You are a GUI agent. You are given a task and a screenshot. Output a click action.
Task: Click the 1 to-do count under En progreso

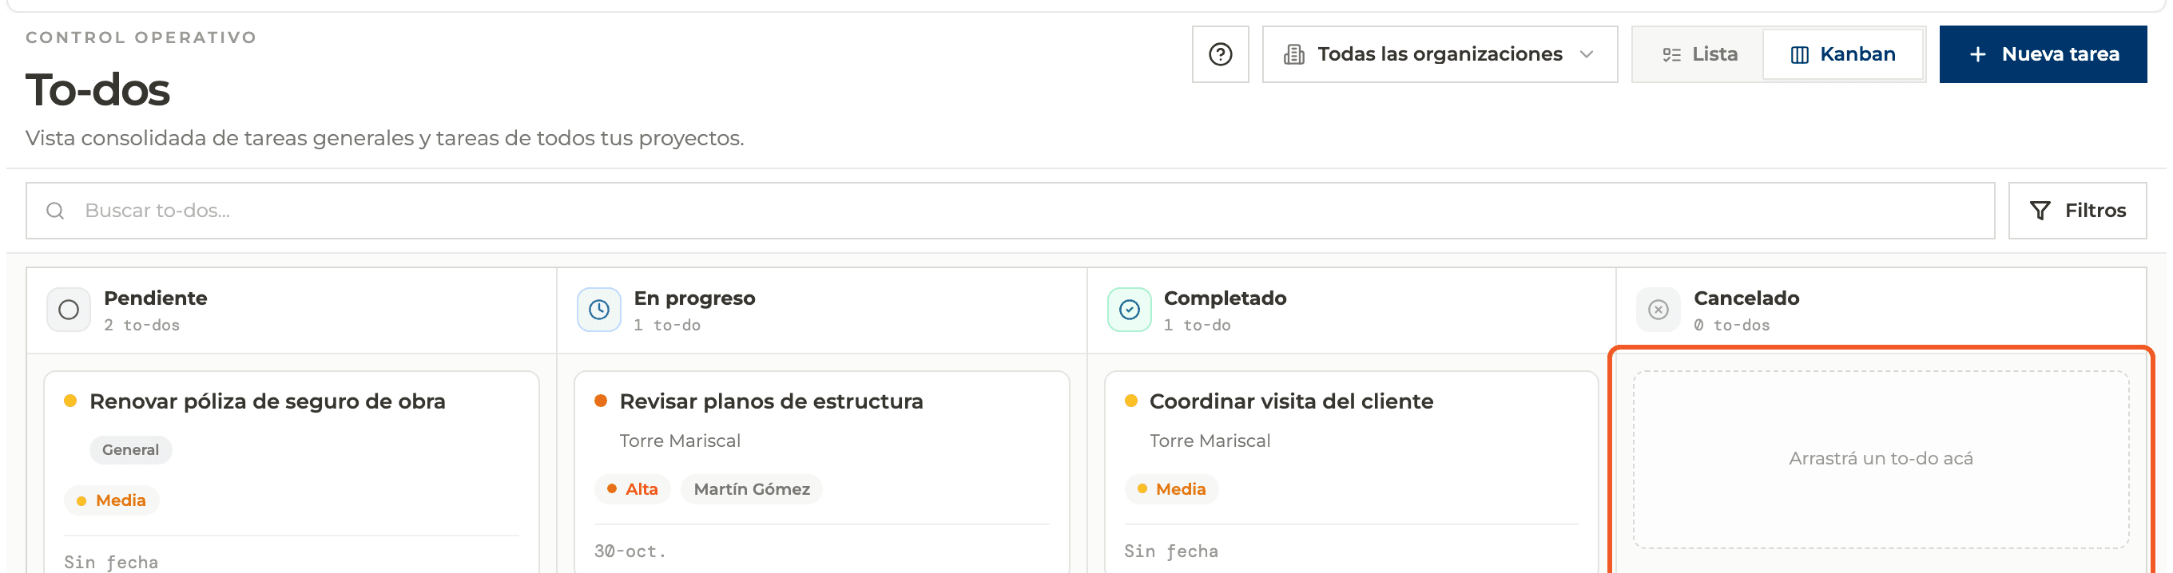point(667,326)
